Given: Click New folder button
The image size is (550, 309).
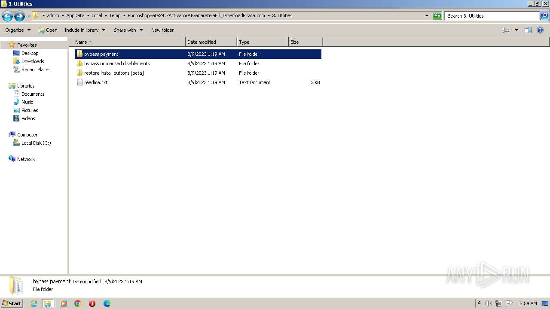Looking at the screenshot, I should 162,30.
